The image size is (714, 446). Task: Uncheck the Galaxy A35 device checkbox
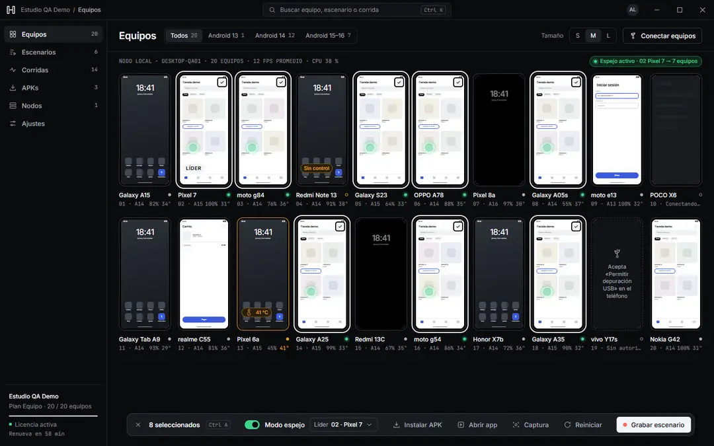576,226
